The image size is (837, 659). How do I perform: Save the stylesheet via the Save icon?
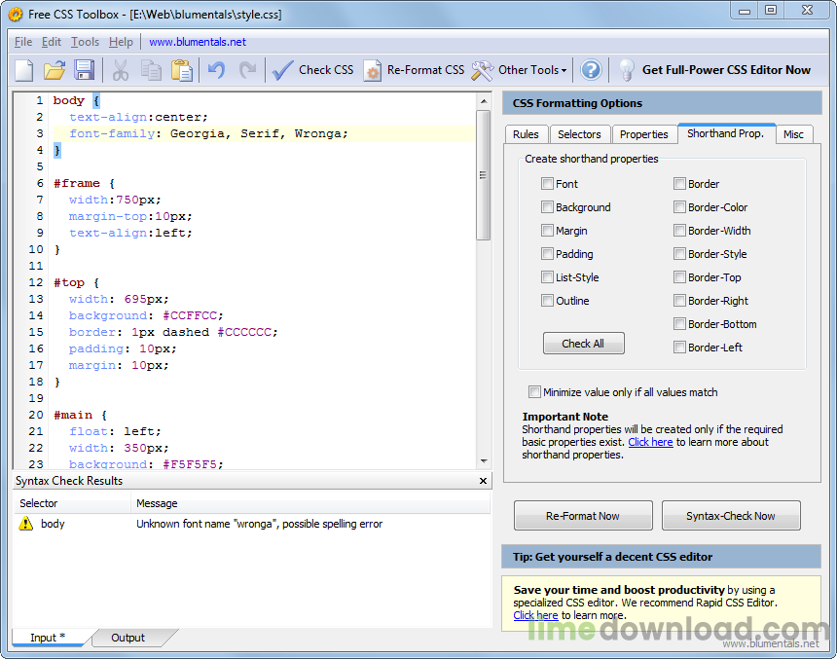(x=85, y=69)
